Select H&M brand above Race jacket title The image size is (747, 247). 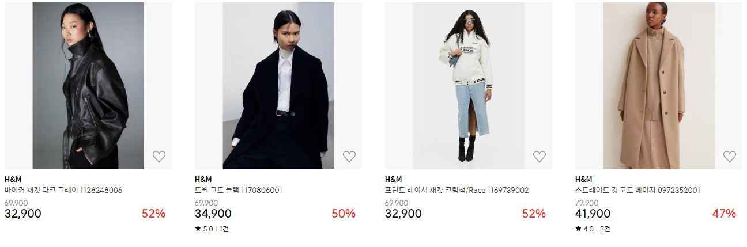(x=394, y=179)
